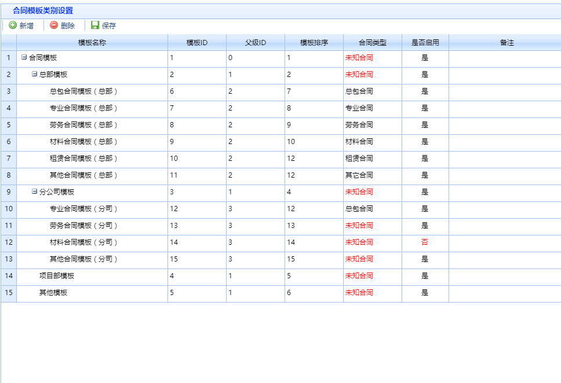Click 总包合同 in 专业合同模板（分司）row
The image size is (561, 383).
(359, 209)
